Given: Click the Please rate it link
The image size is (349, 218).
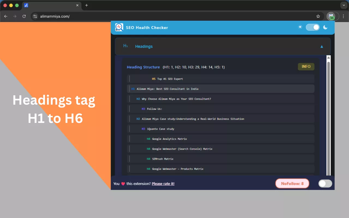Looking at the screenshot, I should (163, 183).
